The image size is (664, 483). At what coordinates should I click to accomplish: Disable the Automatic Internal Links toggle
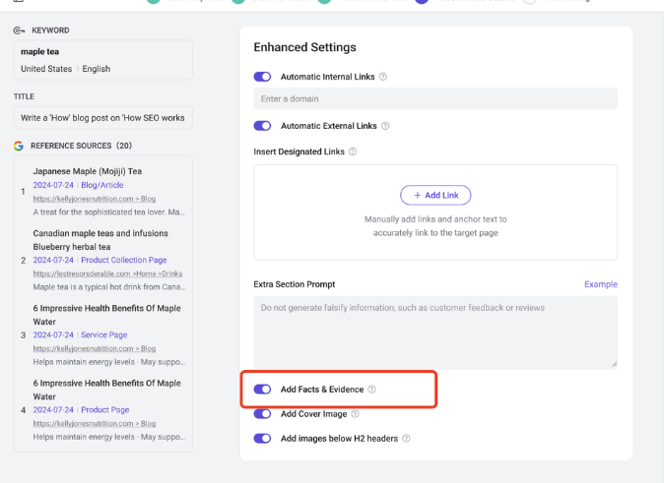262,77
